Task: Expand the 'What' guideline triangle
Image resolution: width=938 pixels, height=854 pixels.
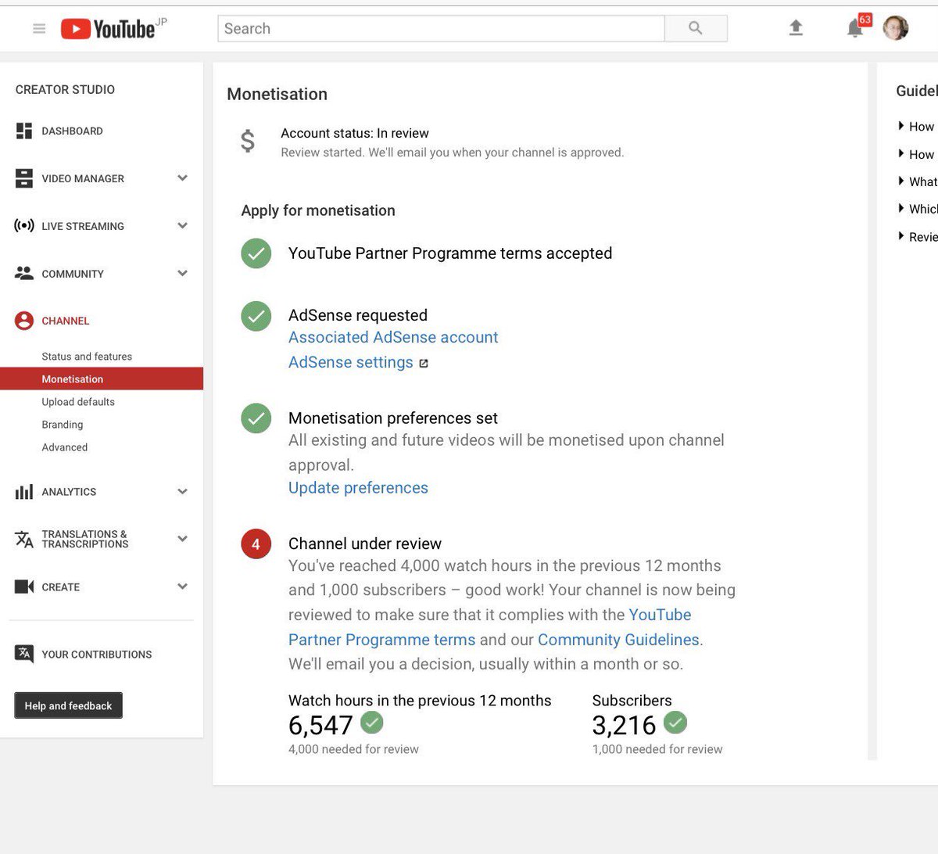Action: click(x=901, y=181)
